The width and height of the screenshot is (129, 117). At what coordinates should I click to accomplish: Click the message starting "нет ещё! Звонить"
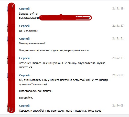click(x=62, y=65)
